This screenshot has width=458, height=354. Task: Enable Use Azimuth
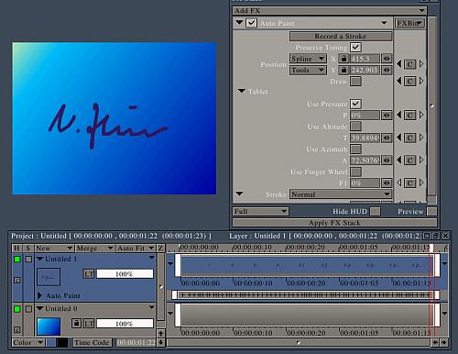(x=355, y=149)
